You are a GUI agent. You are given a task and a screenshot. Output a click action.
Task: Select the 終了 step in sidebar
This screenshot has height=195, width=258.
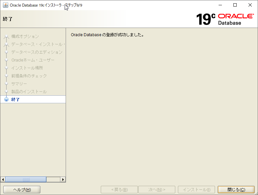click(33, 99)
